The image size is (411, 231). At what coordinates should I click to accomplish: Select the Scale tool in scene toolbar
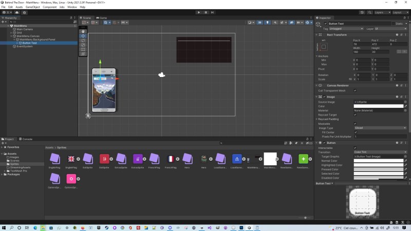[83, 45]
